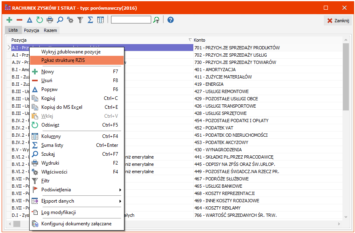Image resolution: width=355 pixels, height=233 pixels.
Task: Choose Odśwież in the context menu
Action: 77,125
